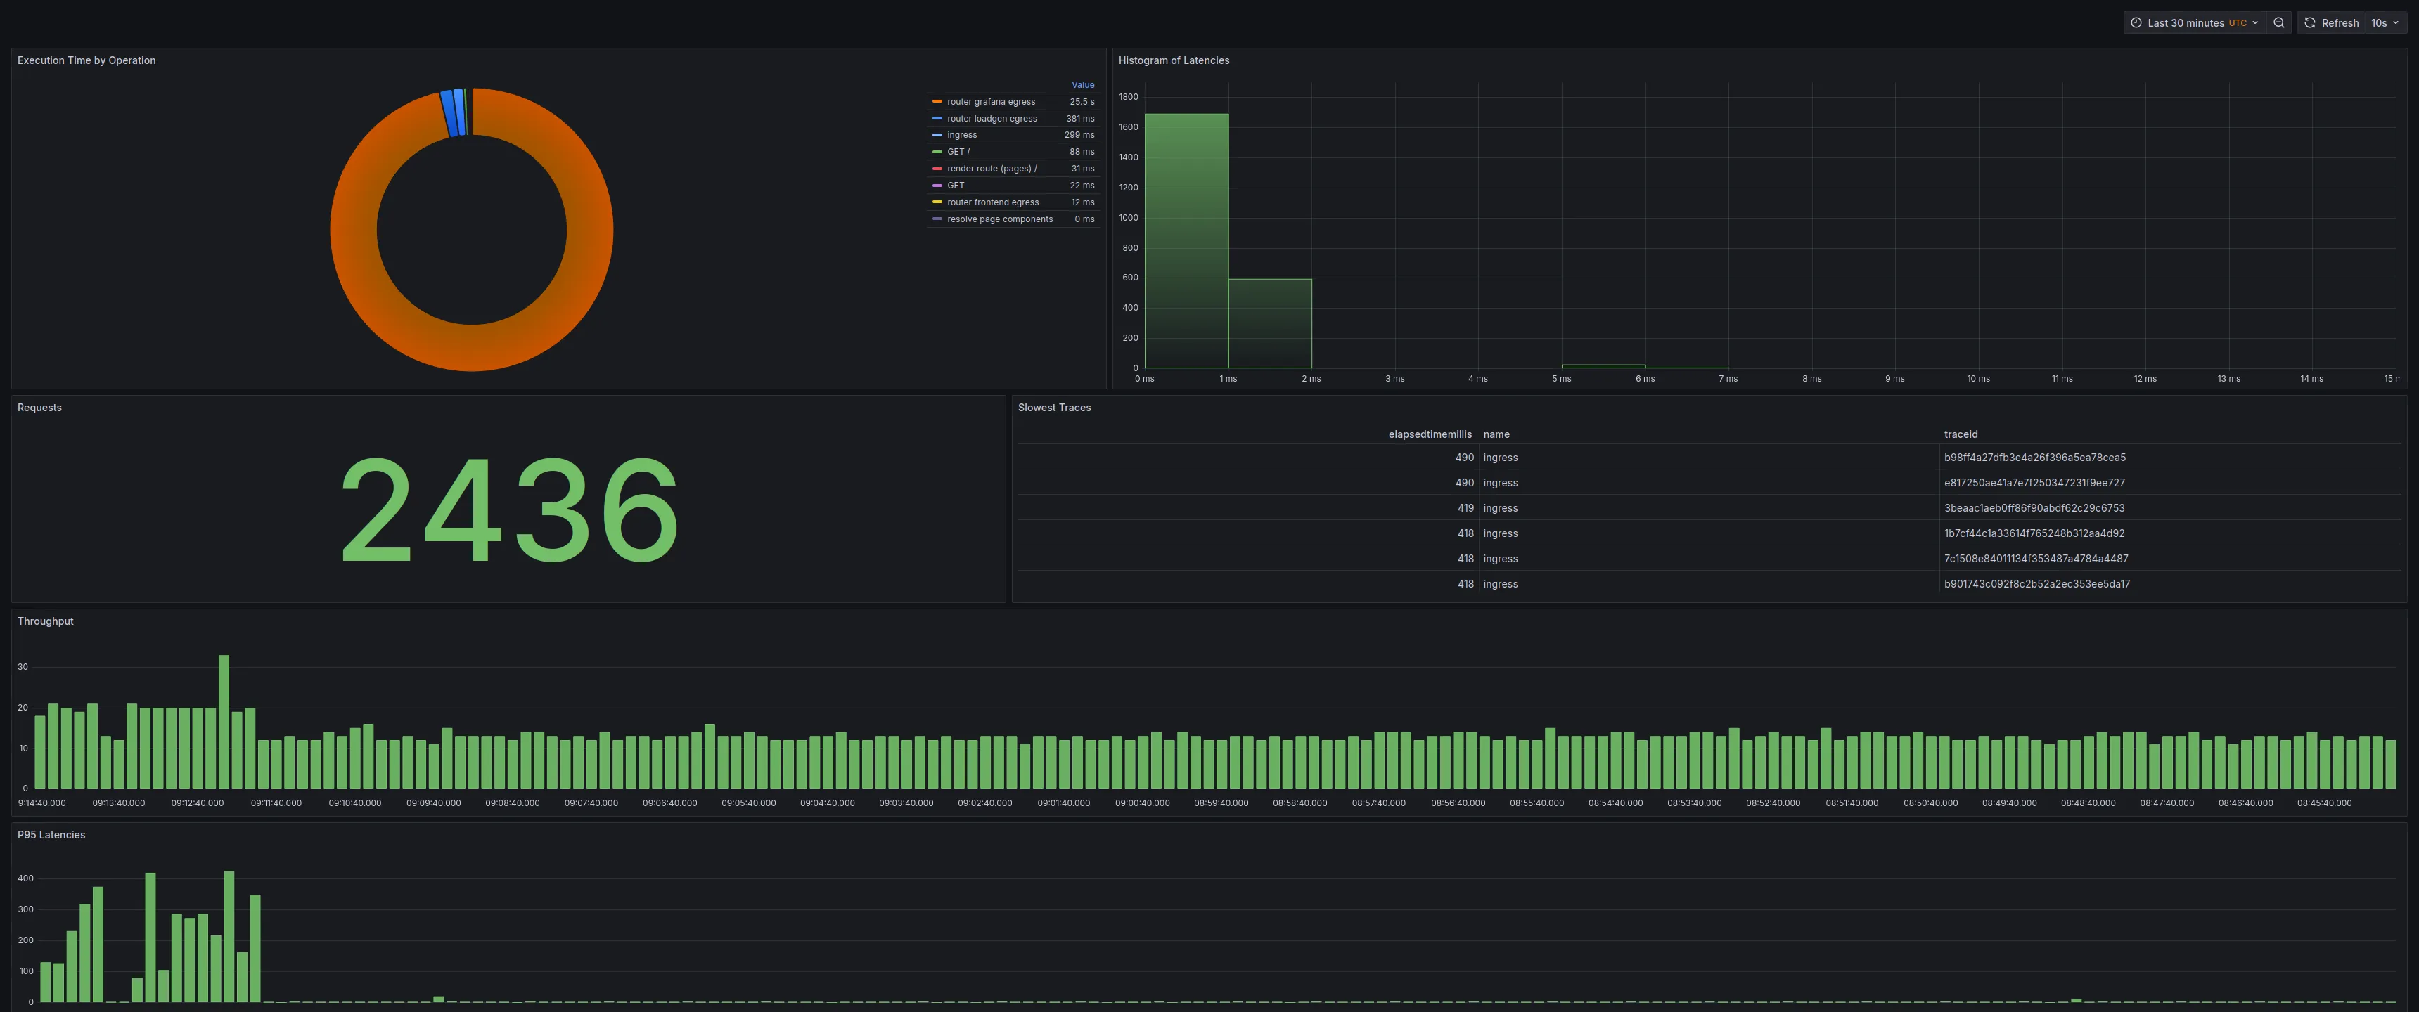
Task: Click the zoom out time range icon
Action: coord(2278,22)
